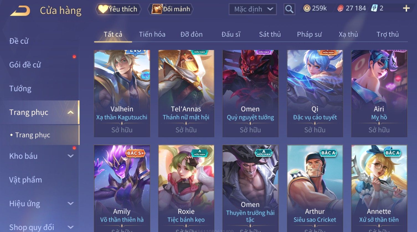Select Valhein Xạ thần Kagutsuchi skin card
Screen dimensions: 417x232
tap(122, 93)
